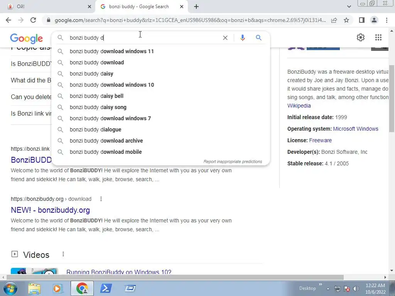
Task: Open Microsoft Windows operating system link
Action: pos(355,129)
